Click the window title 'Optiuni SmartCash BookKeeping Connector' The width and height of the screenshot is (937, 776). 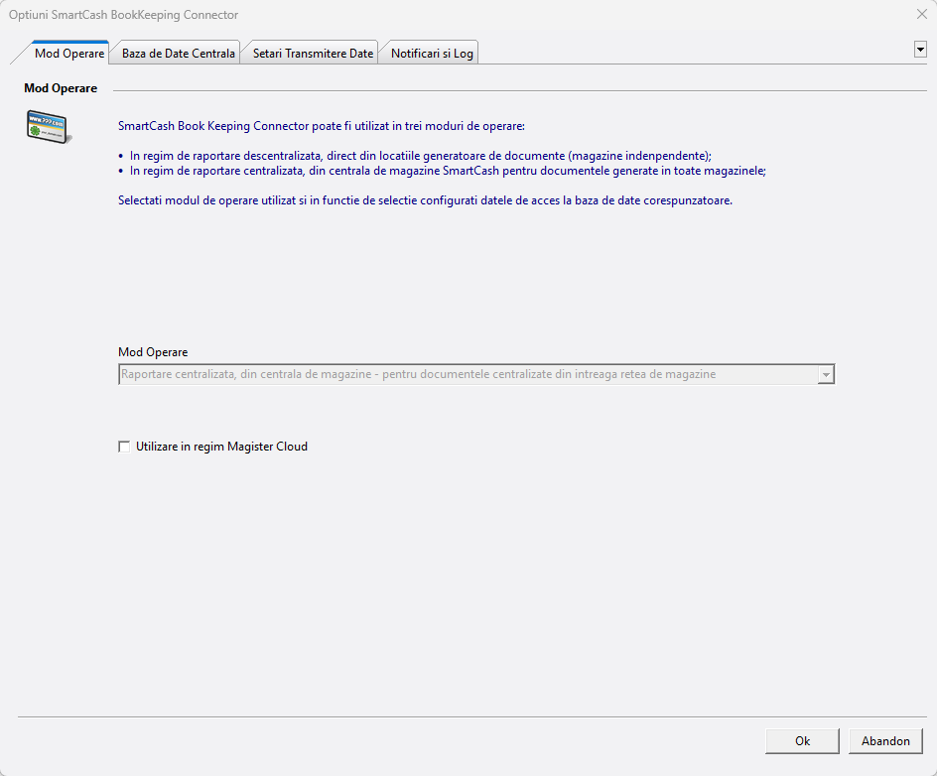point(123,15)
